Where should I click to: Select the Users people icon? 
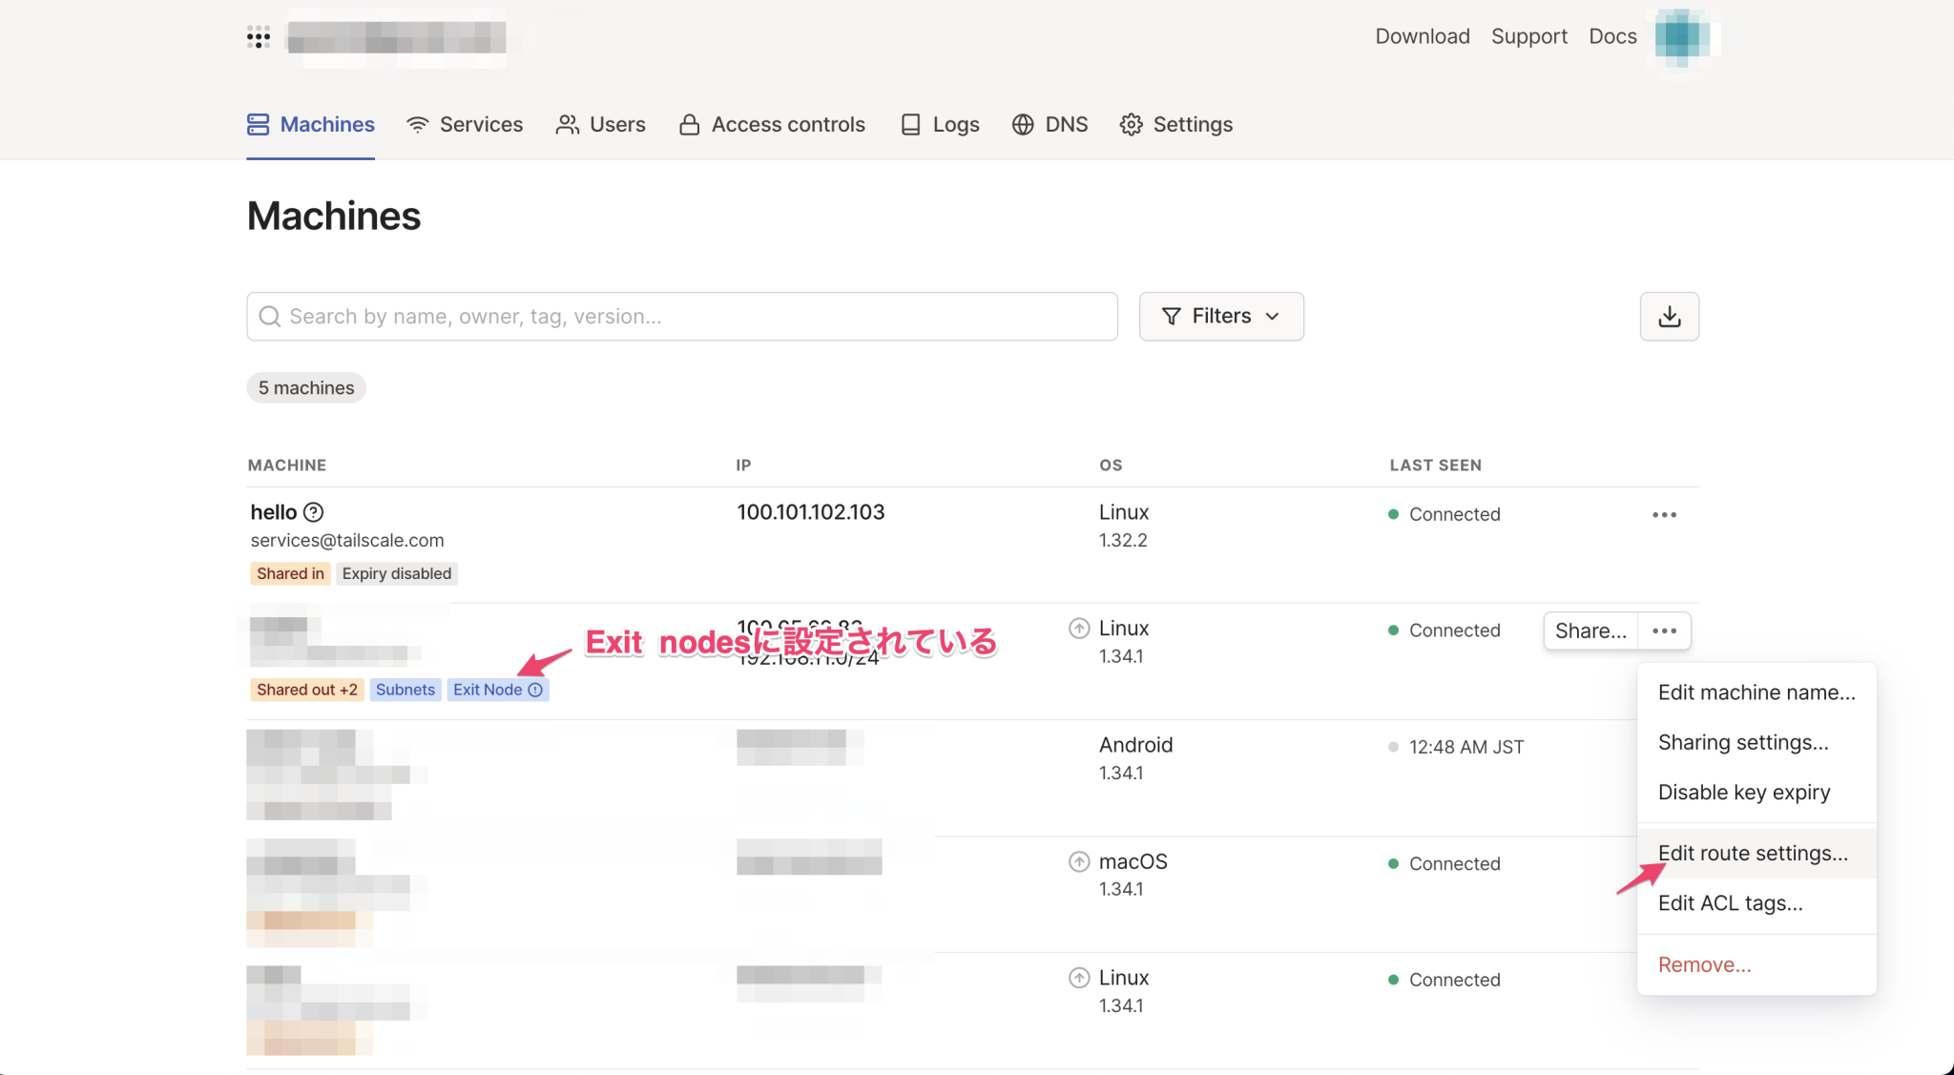tap(567, 124)
